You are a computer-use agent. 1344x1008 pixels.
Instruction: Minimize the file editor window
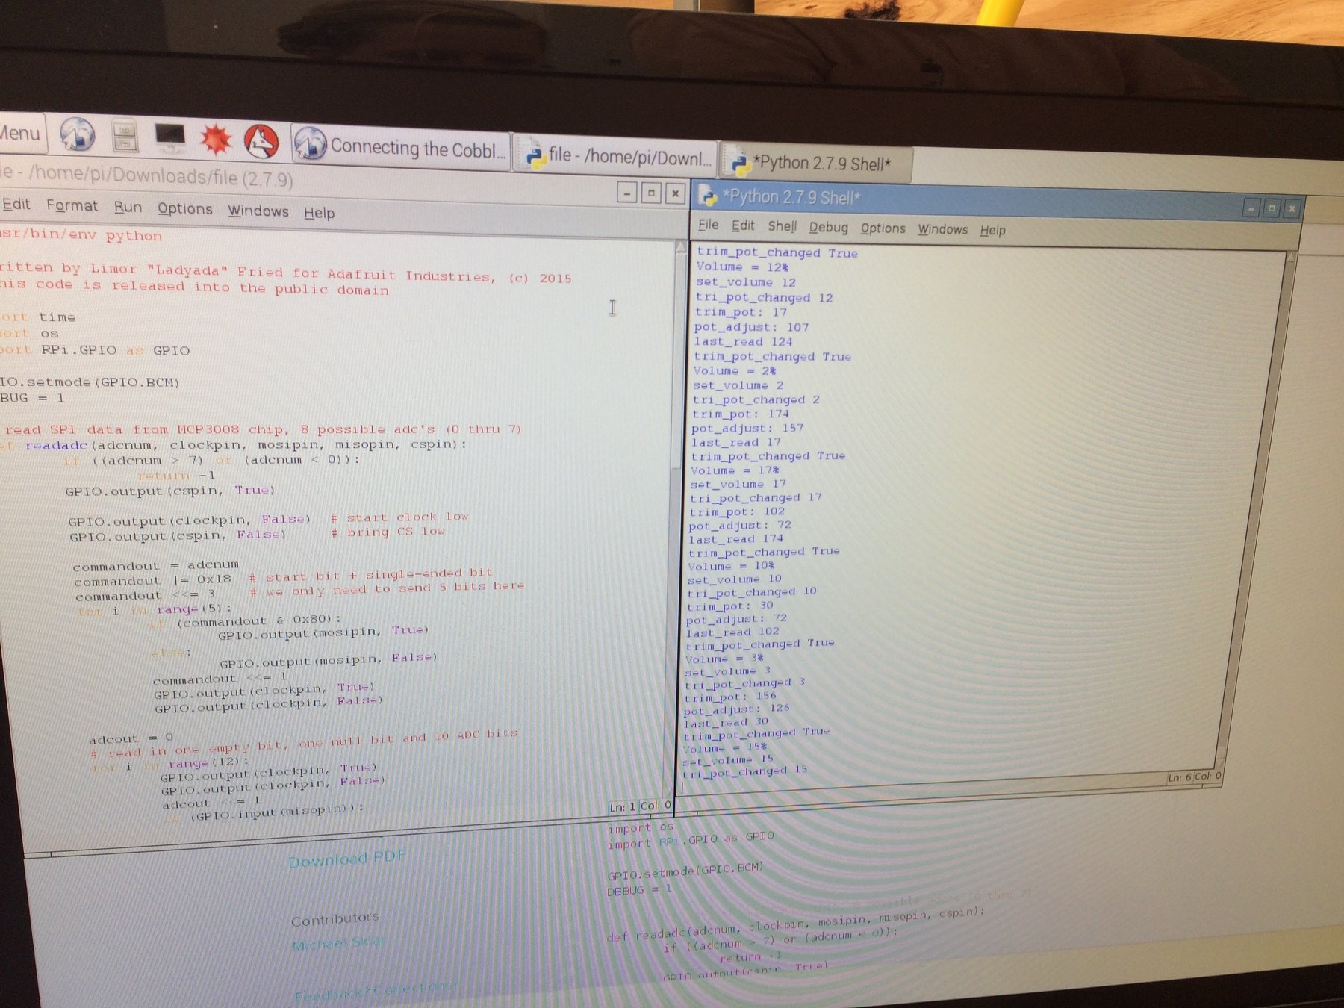(x=627, y=193)
